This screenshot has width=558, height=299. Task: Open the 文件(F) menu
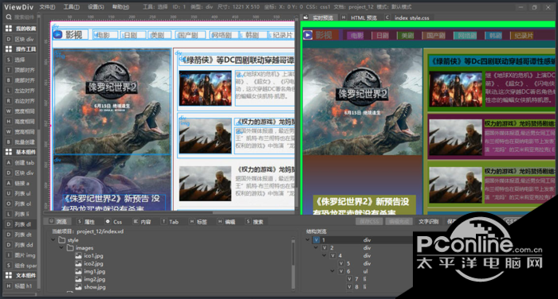47,6
